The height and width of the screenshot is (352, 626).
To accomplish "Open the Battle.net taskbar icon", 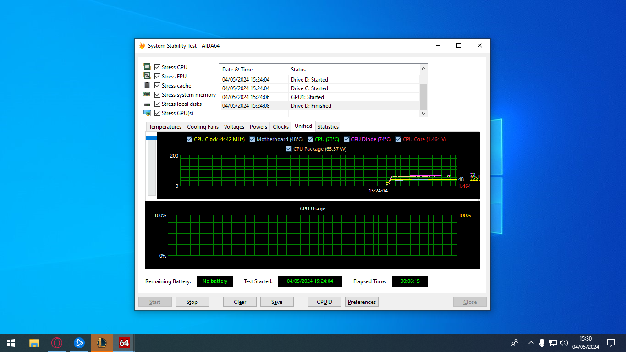I will 79,343.
